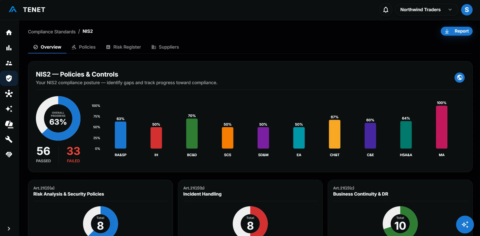Open the user avatar S menu

click(x=467, y=10)
